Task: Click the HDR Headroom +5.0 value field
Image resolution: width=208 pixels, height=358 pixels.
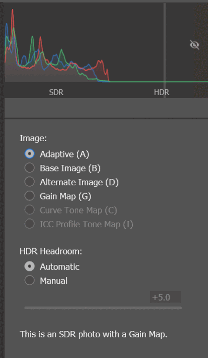Action: coord(165,297)
